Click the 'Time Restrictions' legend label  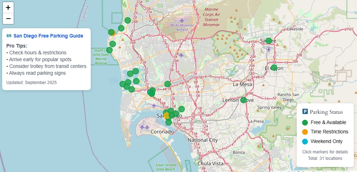pos(329,132)
